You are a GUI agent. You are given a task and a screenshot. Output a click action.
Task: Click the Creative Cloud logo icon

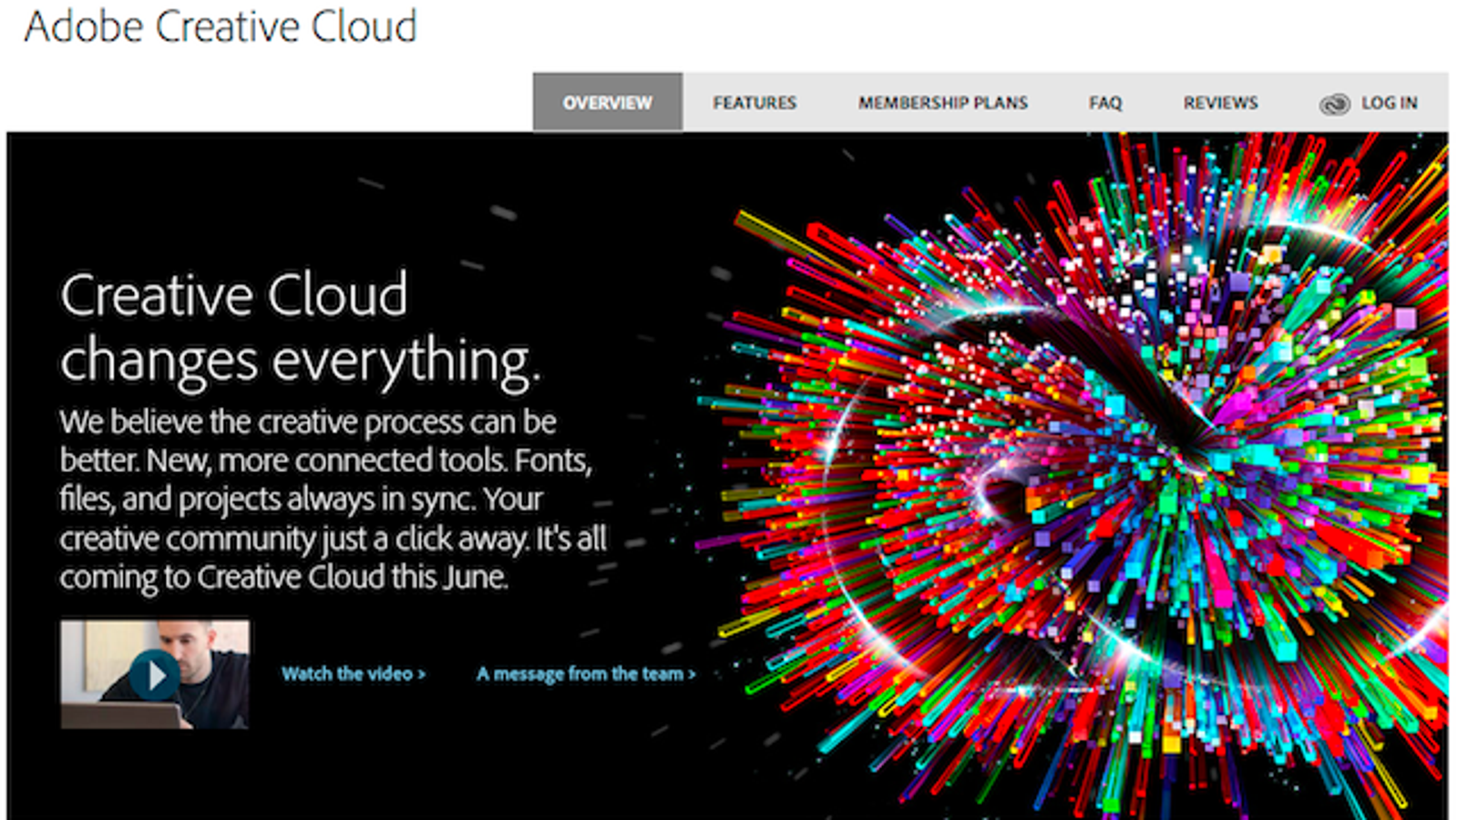1334,104
